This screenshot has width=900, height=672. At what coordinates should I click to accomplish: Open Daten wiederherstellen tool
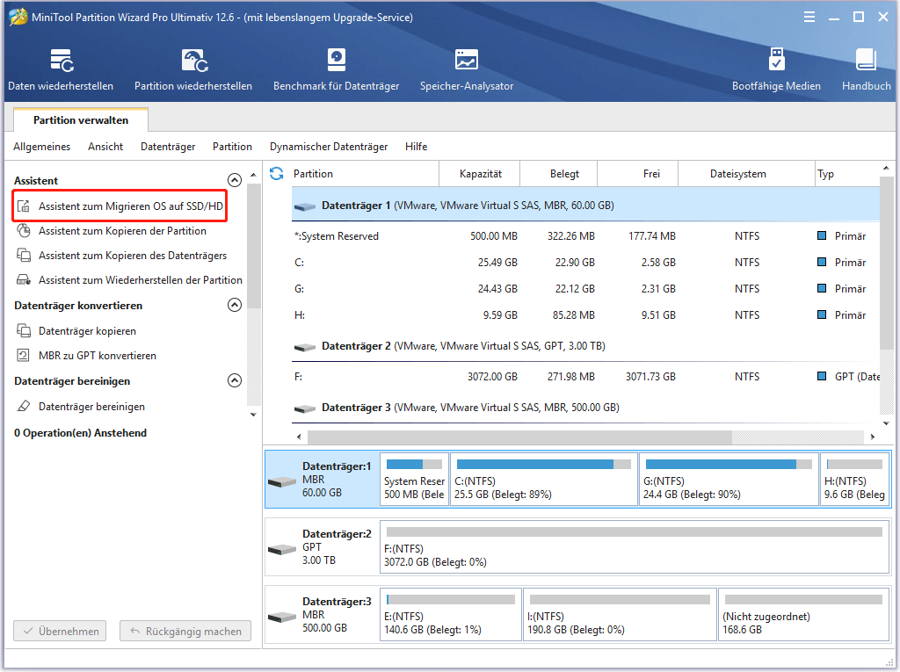tap(60, 69)
